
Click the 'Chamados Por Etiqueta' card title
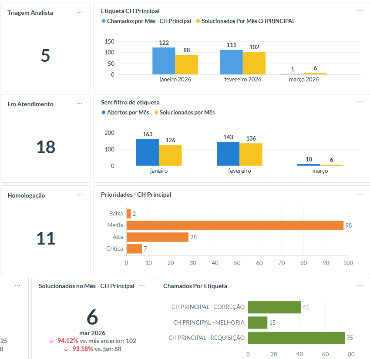coord(195,286)
